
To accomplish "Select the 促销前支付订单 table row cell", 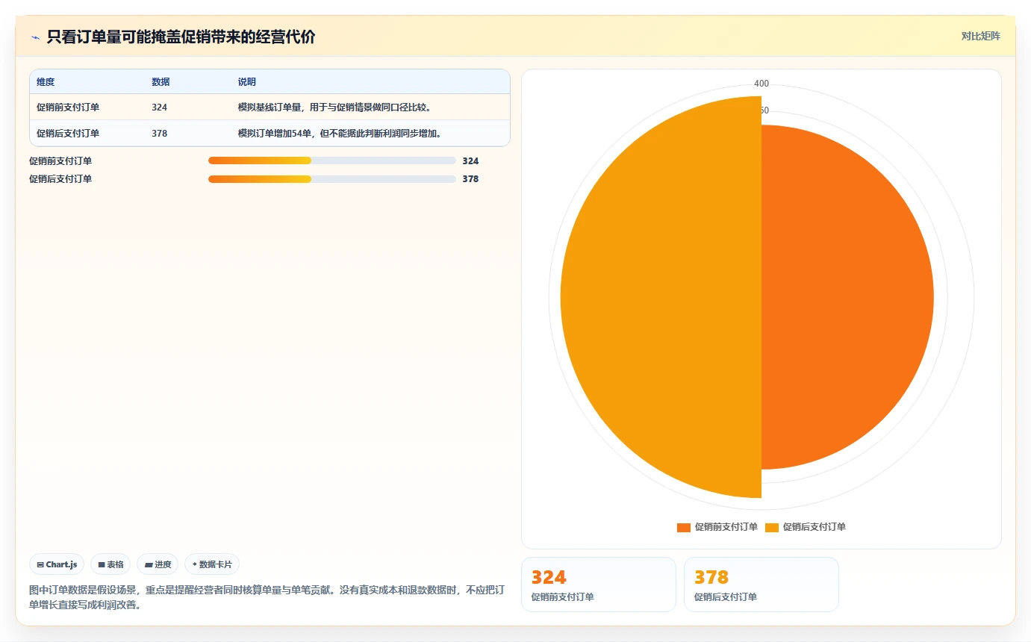I will click(68, 107).
